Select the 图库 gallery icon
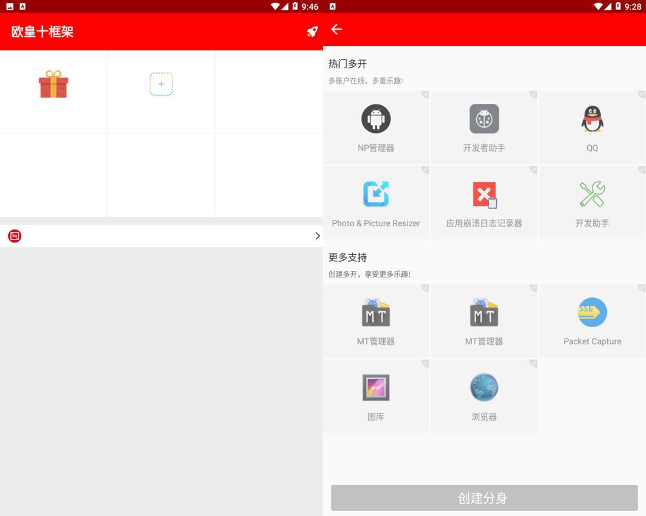Image resolution: width=646 pixels, height=516 pixels. pyautogui.click(x=376, y=387)
